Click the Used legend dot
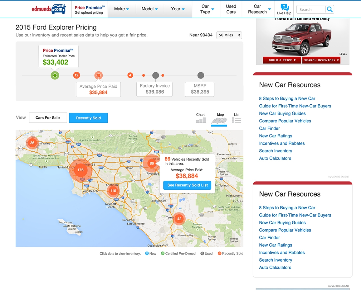The image size is (361, 290). point(202,253)
